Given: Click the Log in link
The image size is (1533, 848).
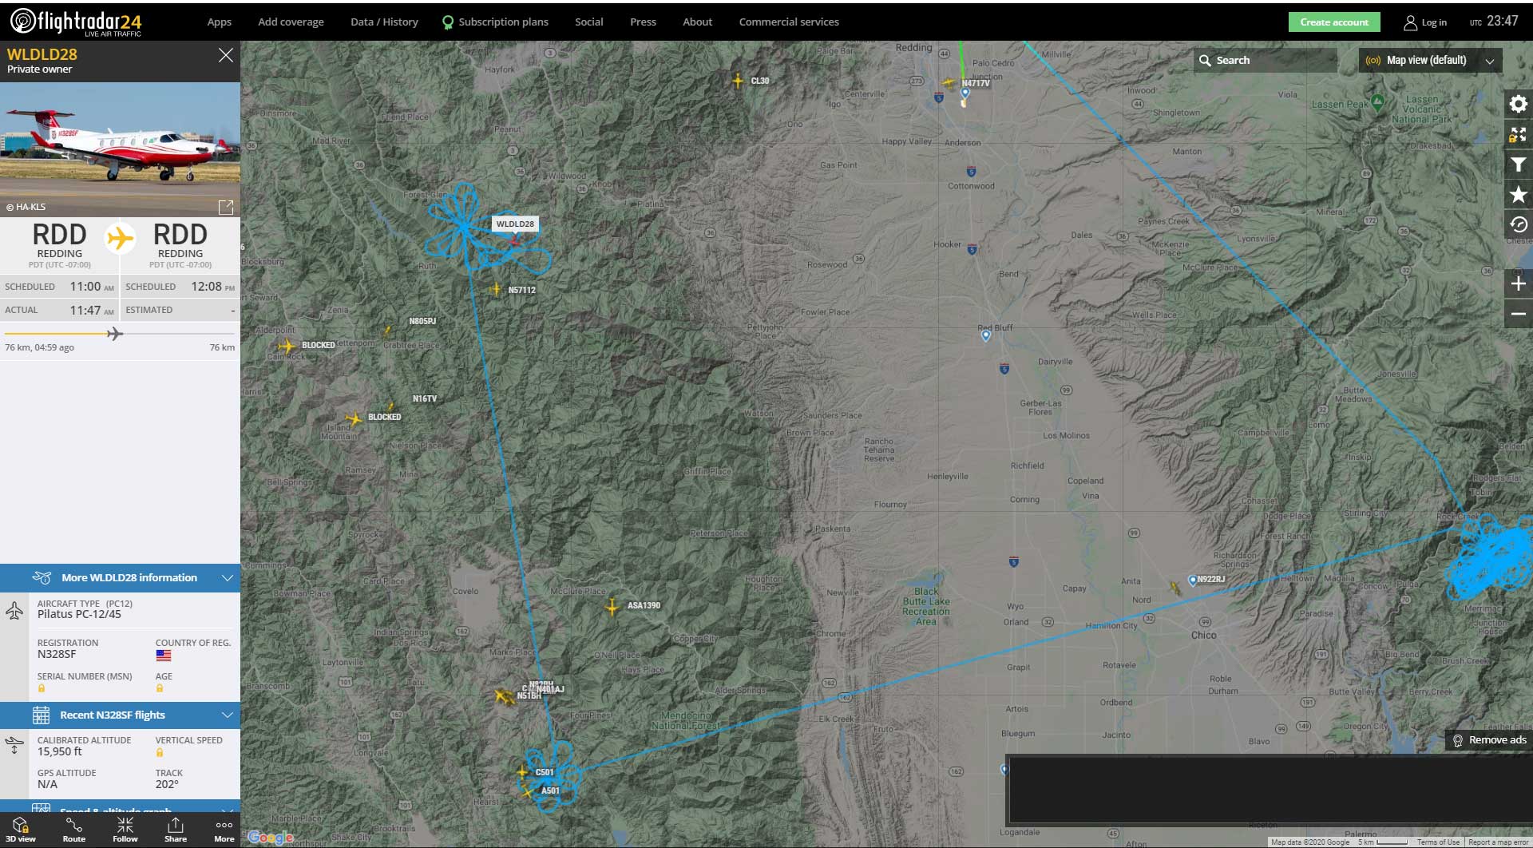Looking at the screenshot, I should pos(1426,22).
